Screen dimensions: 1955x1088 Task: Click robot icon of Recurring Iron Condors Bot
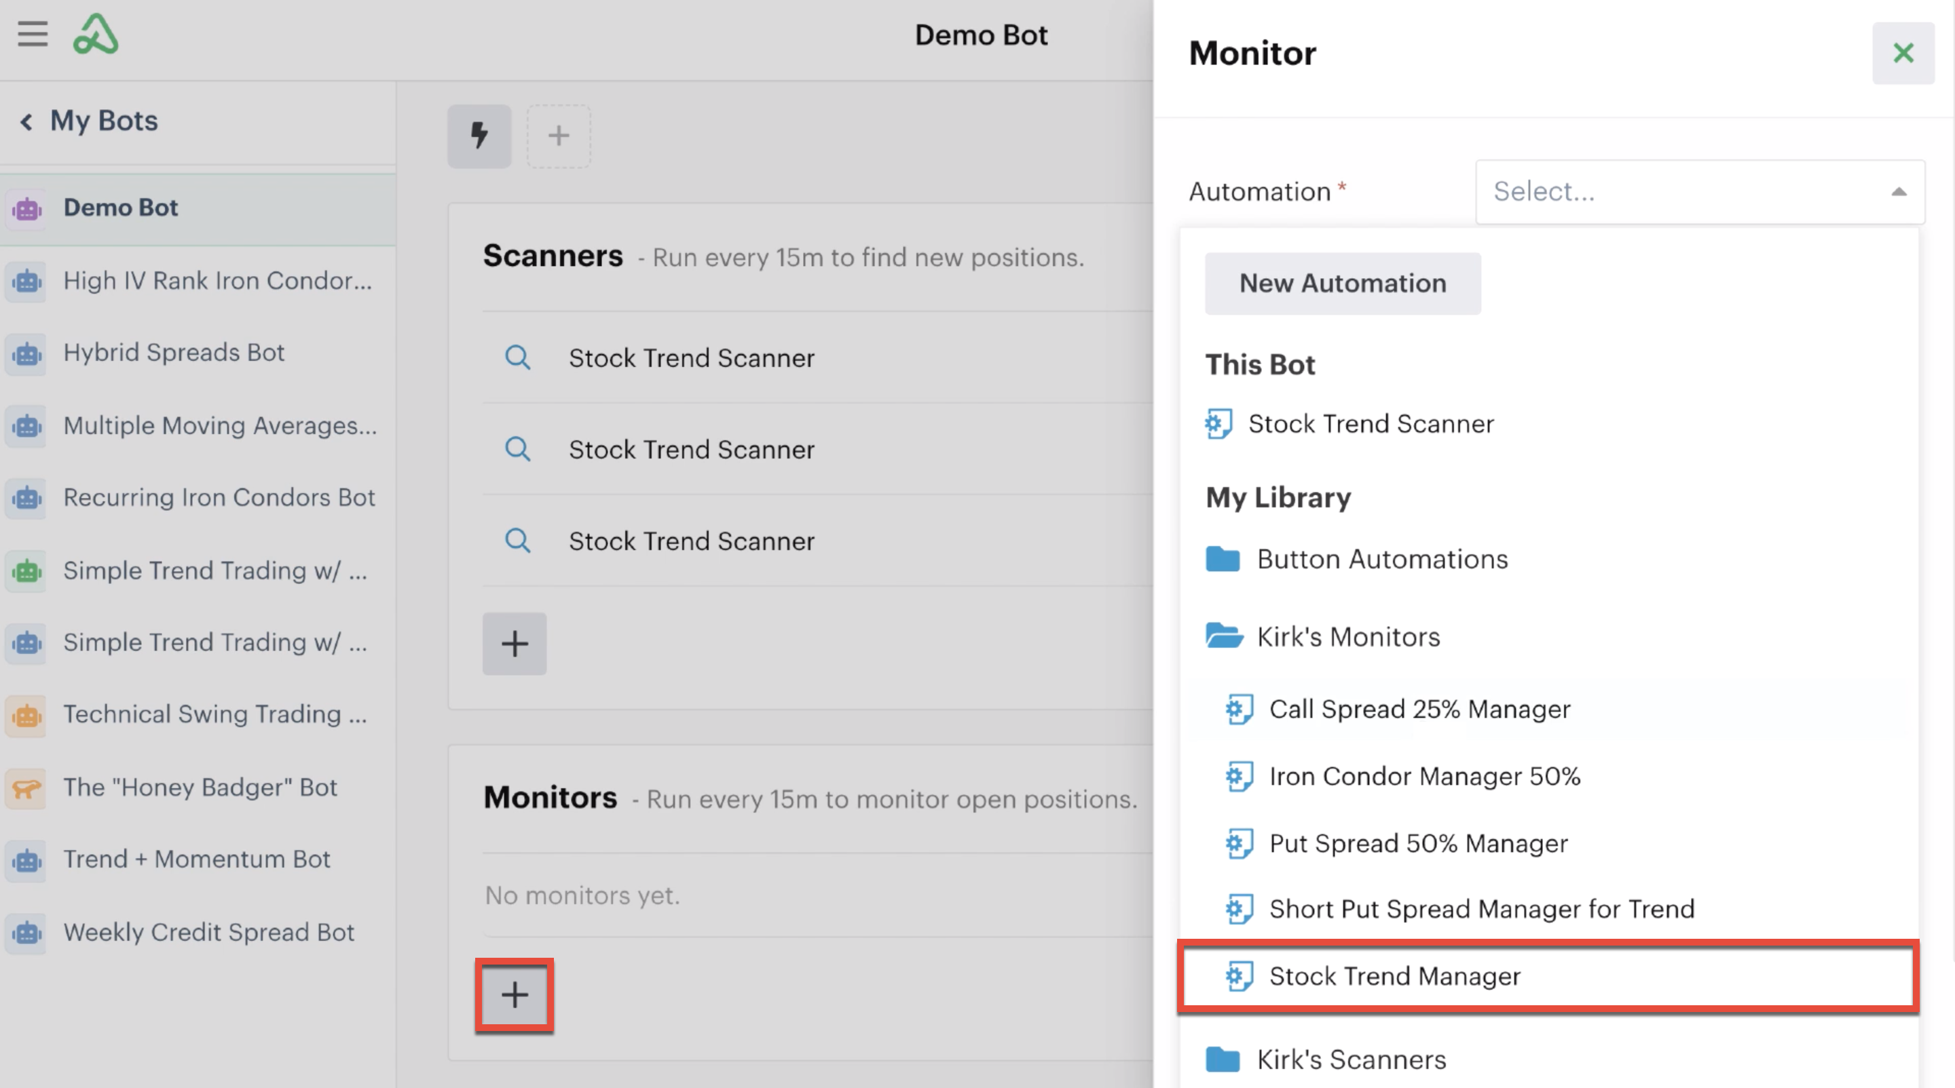pyautogui.click(x=27, y=498)
